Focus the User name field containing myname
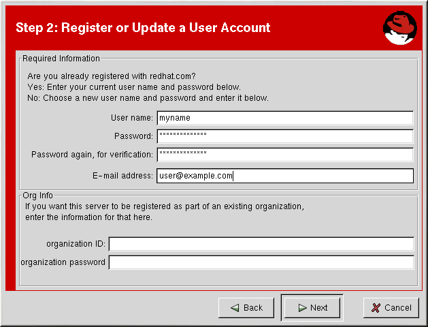The height and width of the screenshot is (327, 428). 284,118
